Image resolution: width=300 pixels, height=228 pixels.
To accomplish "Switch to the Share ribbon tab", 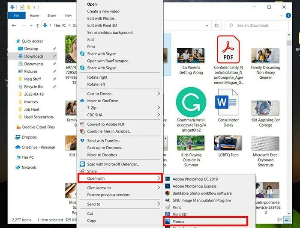I will tap(52, 15).
